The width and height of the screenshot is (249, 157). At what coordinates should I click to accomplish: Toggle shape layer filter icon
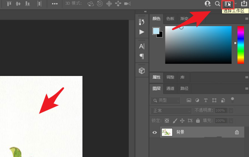214,100
